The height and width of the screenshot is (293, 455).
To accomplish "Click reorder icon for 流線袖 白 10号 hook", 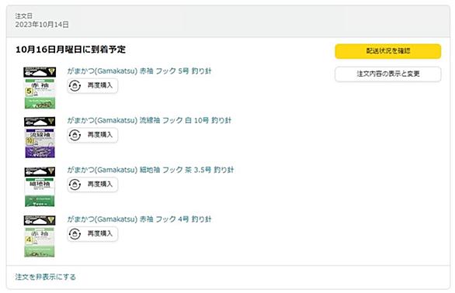I will (75, 135).
